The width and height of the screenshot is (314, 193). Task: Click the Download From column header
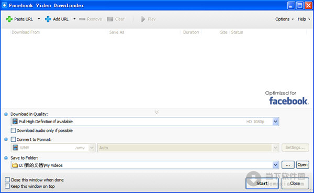[x=26, y=32]
